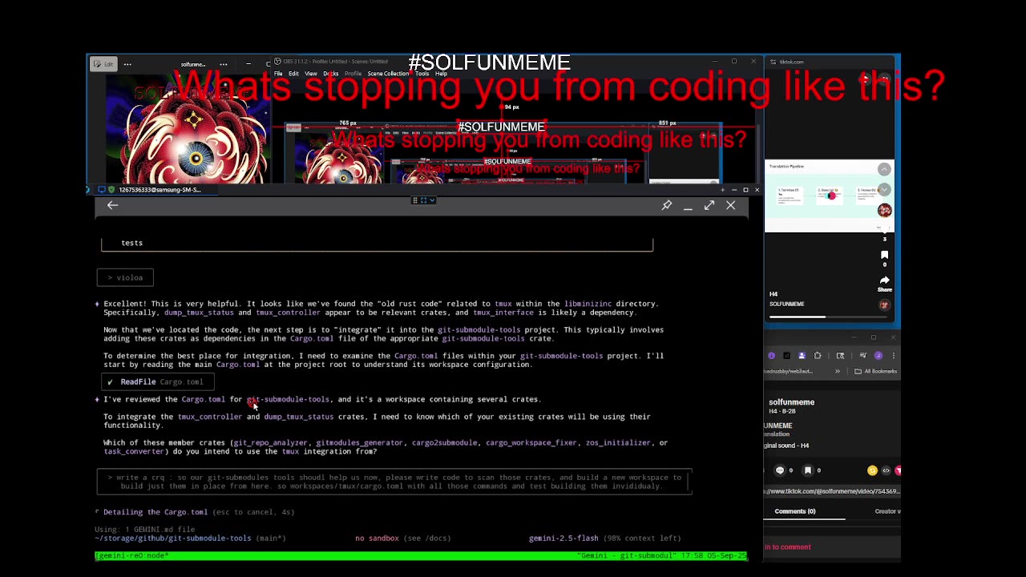Open the media control playlist icon in the browser toolbar
The image size is (1026, 577).
862,355
